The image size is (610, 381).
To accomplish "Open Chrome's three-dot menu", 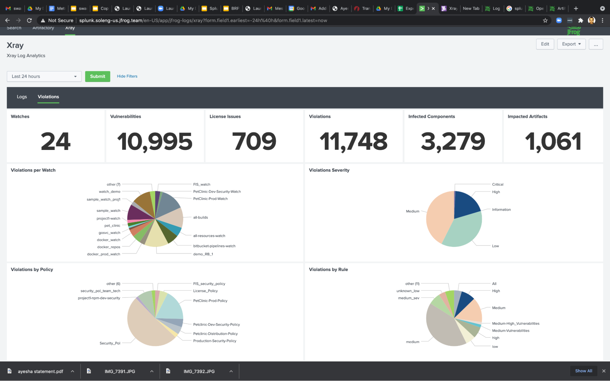I will 602,20.
